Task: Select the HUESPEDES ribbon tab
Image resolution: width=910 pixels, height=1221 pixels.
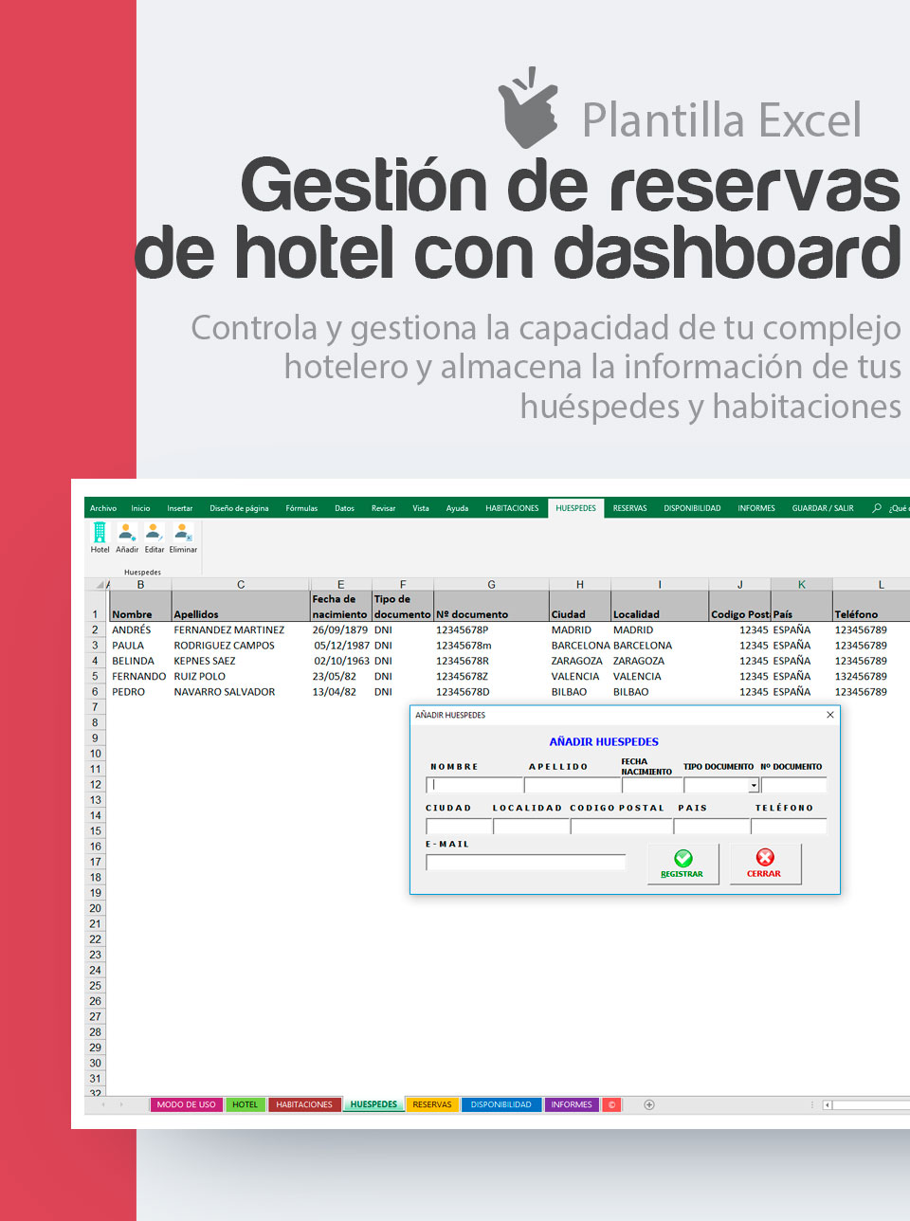Action: point(575,508)
